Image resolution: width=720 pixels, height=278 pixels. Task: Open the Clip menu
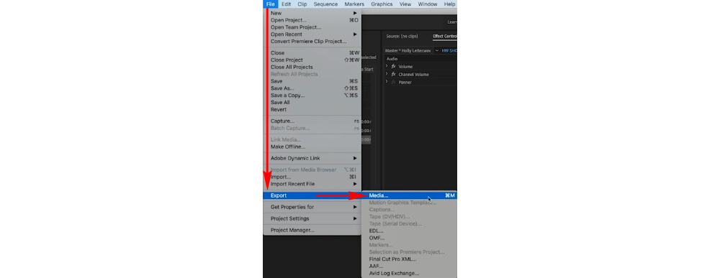click(302, 4)
